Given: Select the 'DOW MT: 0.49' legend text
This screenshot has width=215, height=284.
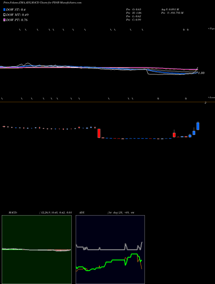Looking at the screenshot, I should (x=17, y=15).
